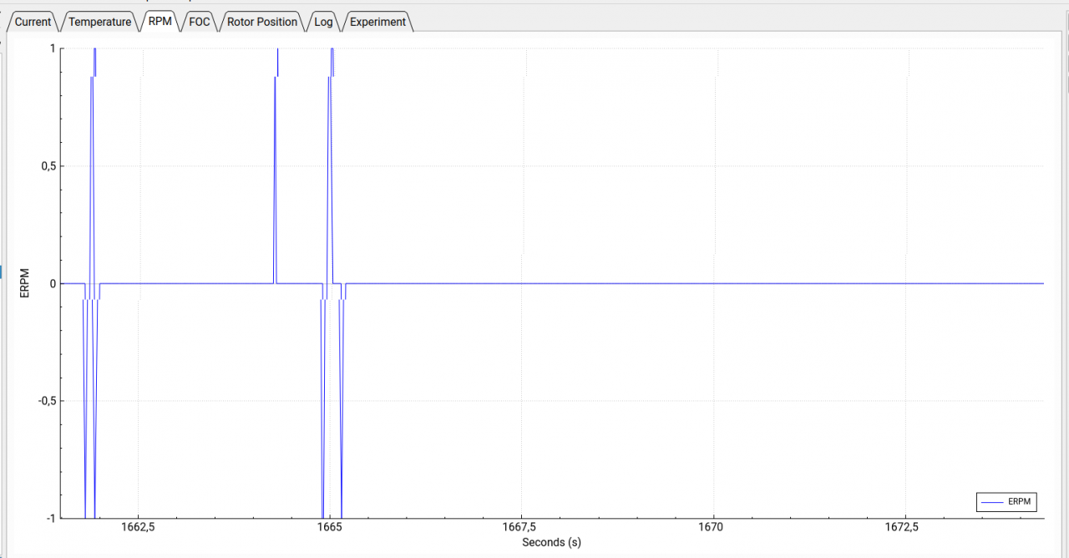
Task: Select the RPM tab
Action: tap(160, 21)
